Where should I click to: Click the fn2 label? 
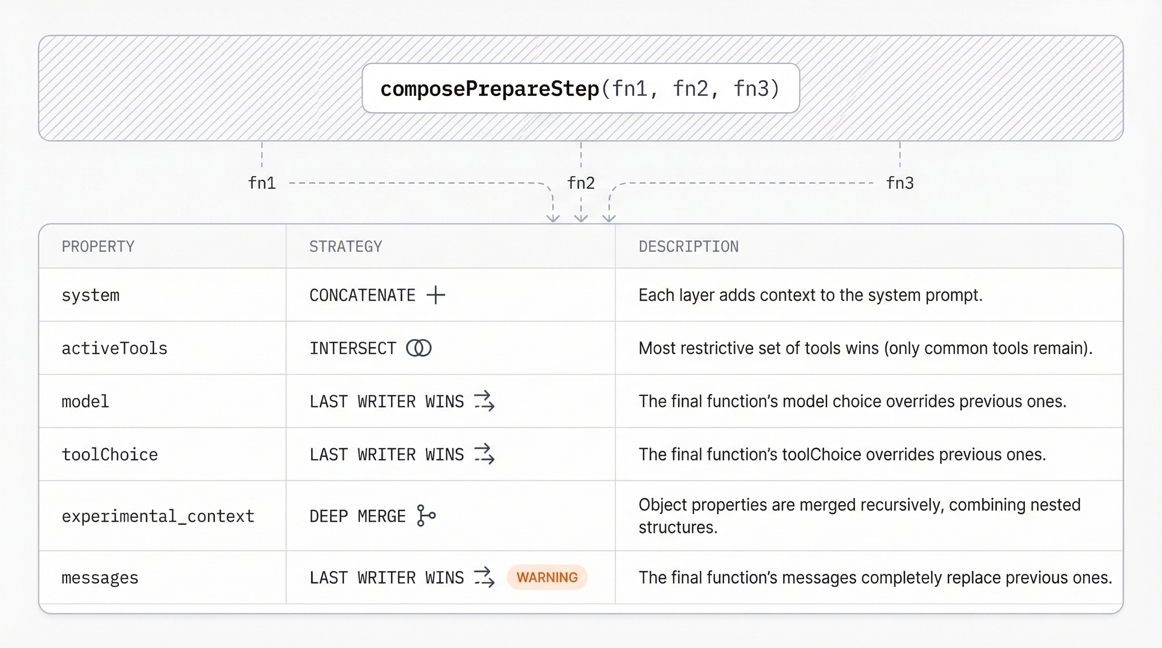click(x=581, y=184)
